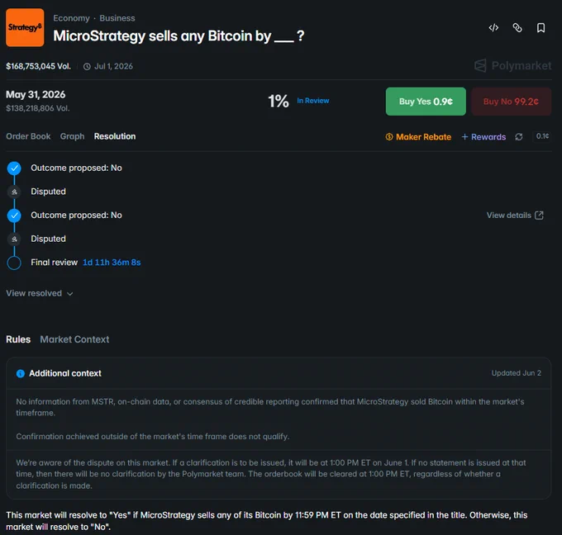Click the final review countdown 1d 11h 36m 8s
The image size is (562, 535).
pos(112,263)
